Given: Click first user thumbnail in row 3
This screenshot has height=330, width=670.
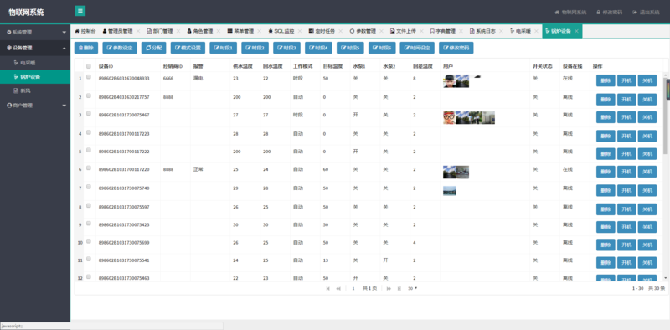Looking at the screenshot, I should tap(449, 118).
